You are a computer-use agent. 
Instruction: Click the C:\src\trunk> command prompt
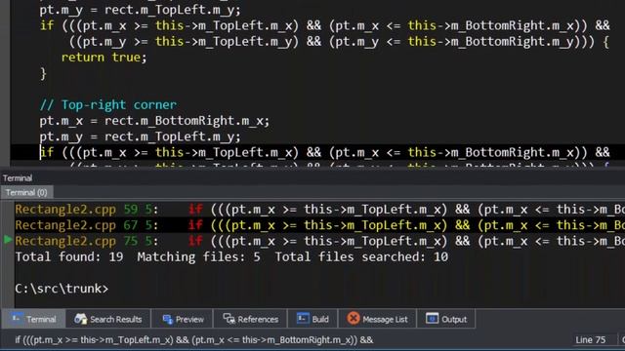click(x=62, y=289)
